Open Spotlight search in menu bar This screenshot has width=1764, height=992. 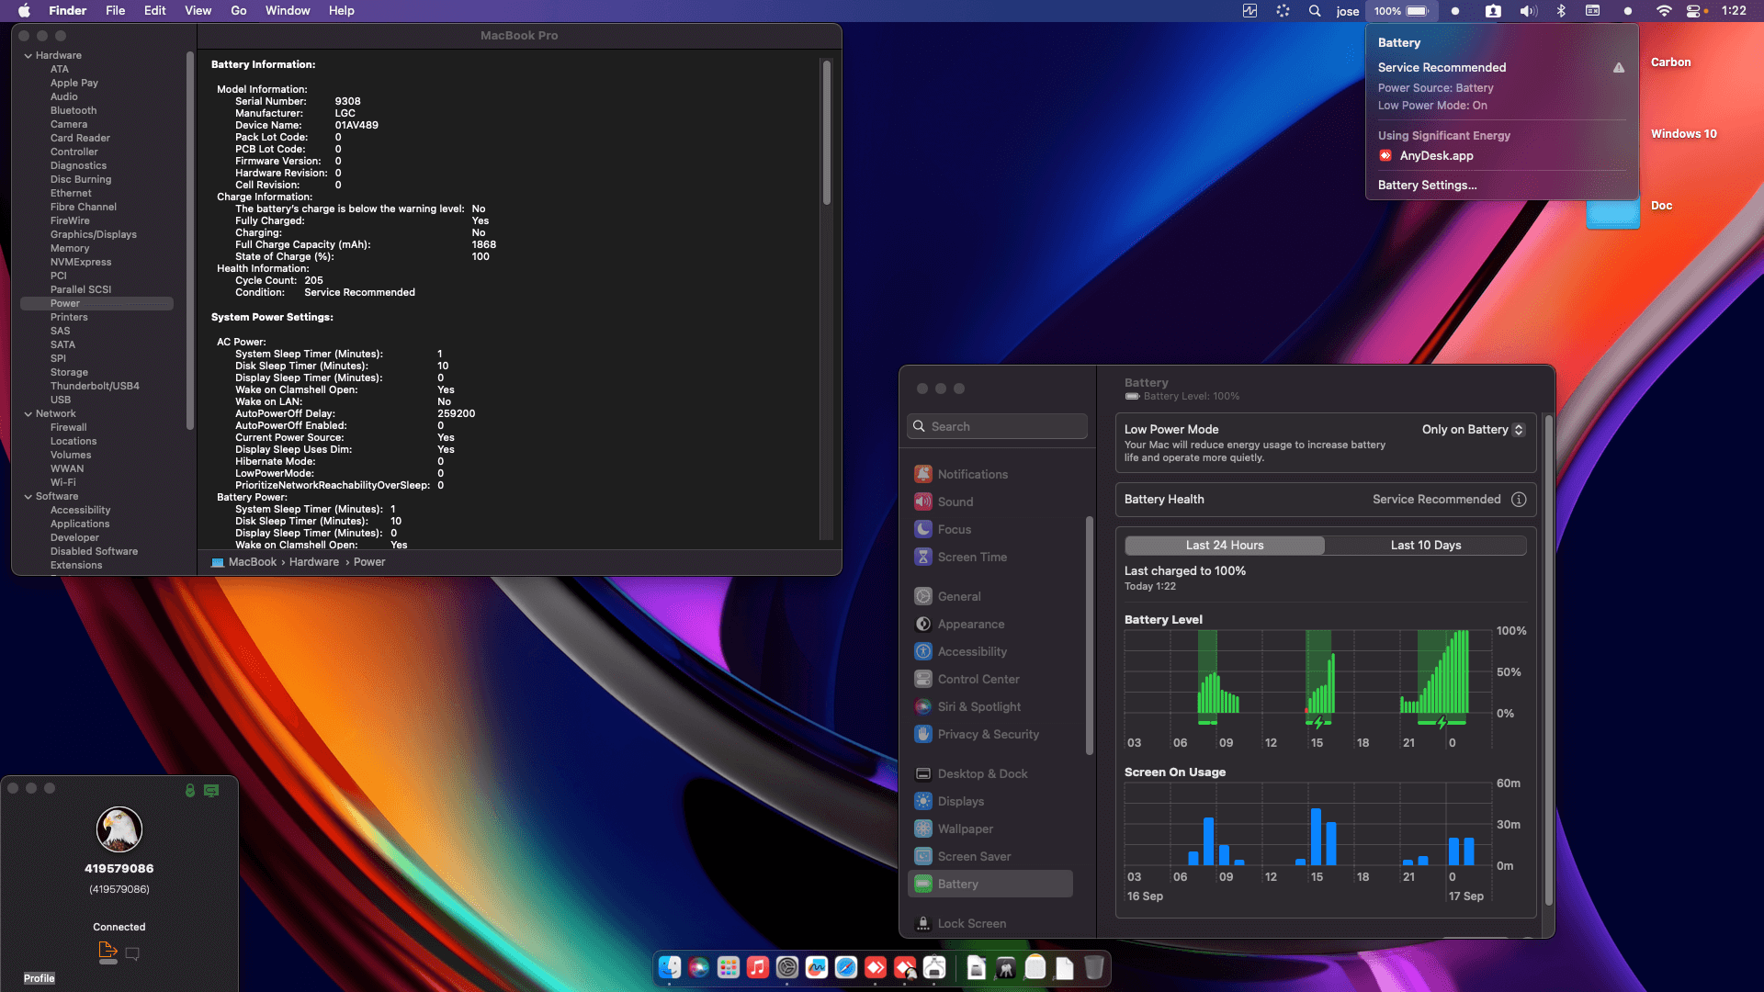coord(1315,11)
